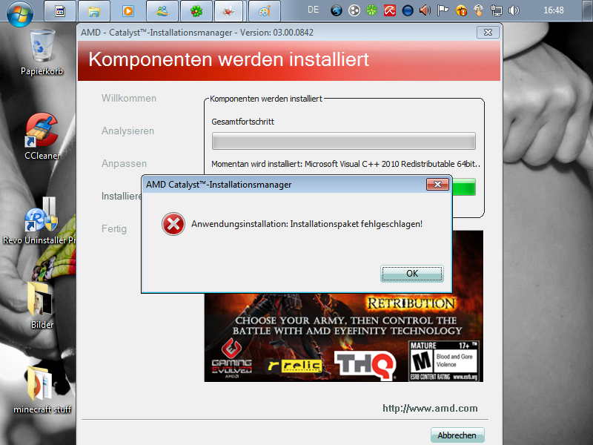Image resolution: width=593 pixels, height=445 pixels.
Task: Click OK in the error dialog
Action: [x=412, y=274]
